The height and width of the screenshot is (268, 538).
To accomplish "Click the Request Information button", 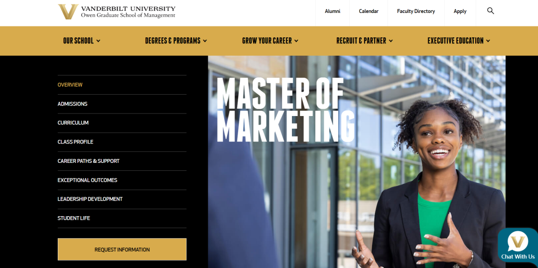I will 122,250.
